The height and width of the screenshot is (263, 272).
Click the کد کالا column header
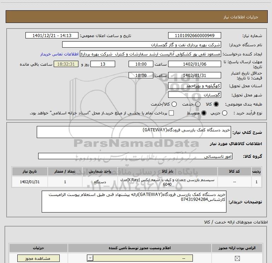pos(234,171)
